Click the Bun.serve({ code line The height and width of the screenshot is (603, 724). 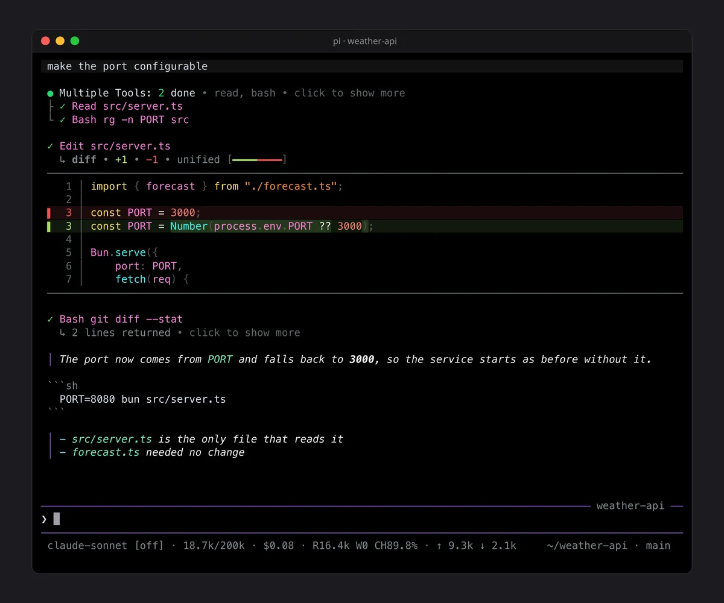point(124,253)
